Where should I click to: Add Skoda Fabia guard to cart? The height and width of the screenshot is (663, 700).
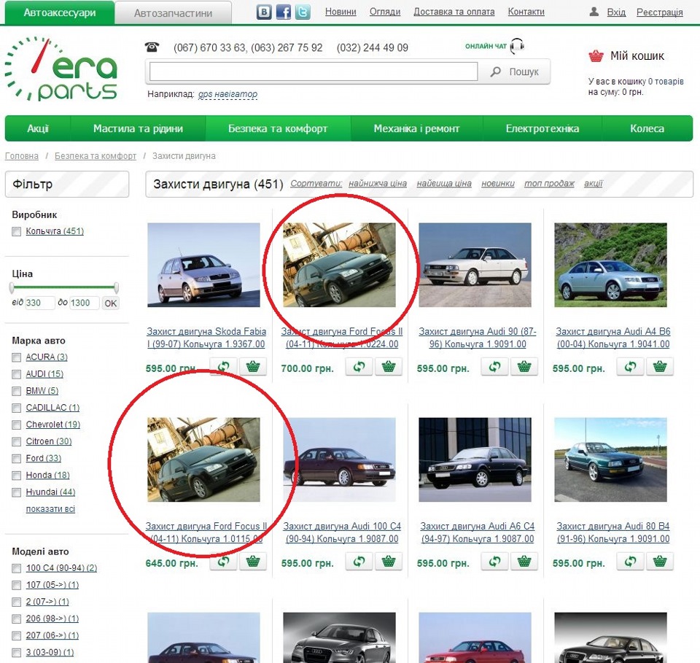[x=253, y=367]
